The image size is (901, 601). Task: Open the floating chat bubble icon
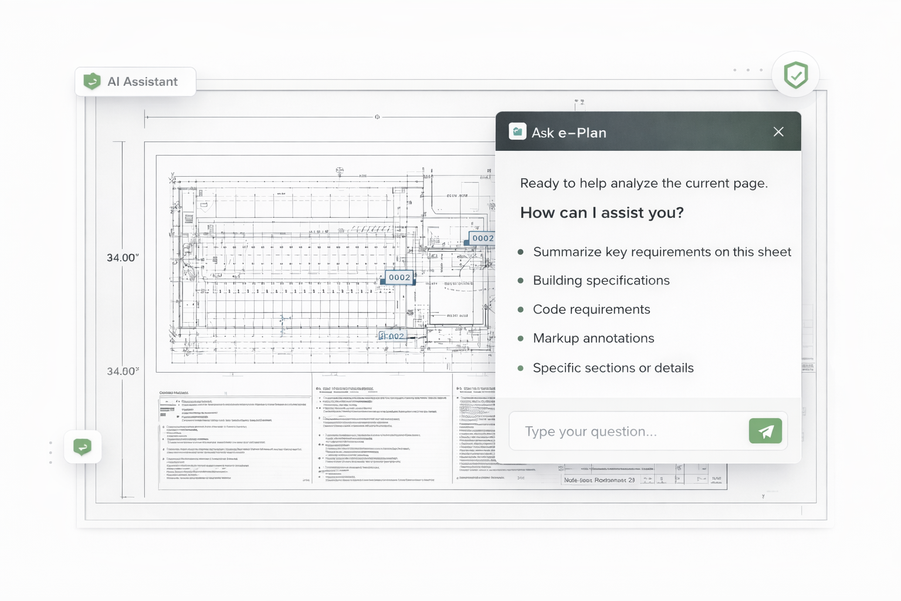(83, 447)
